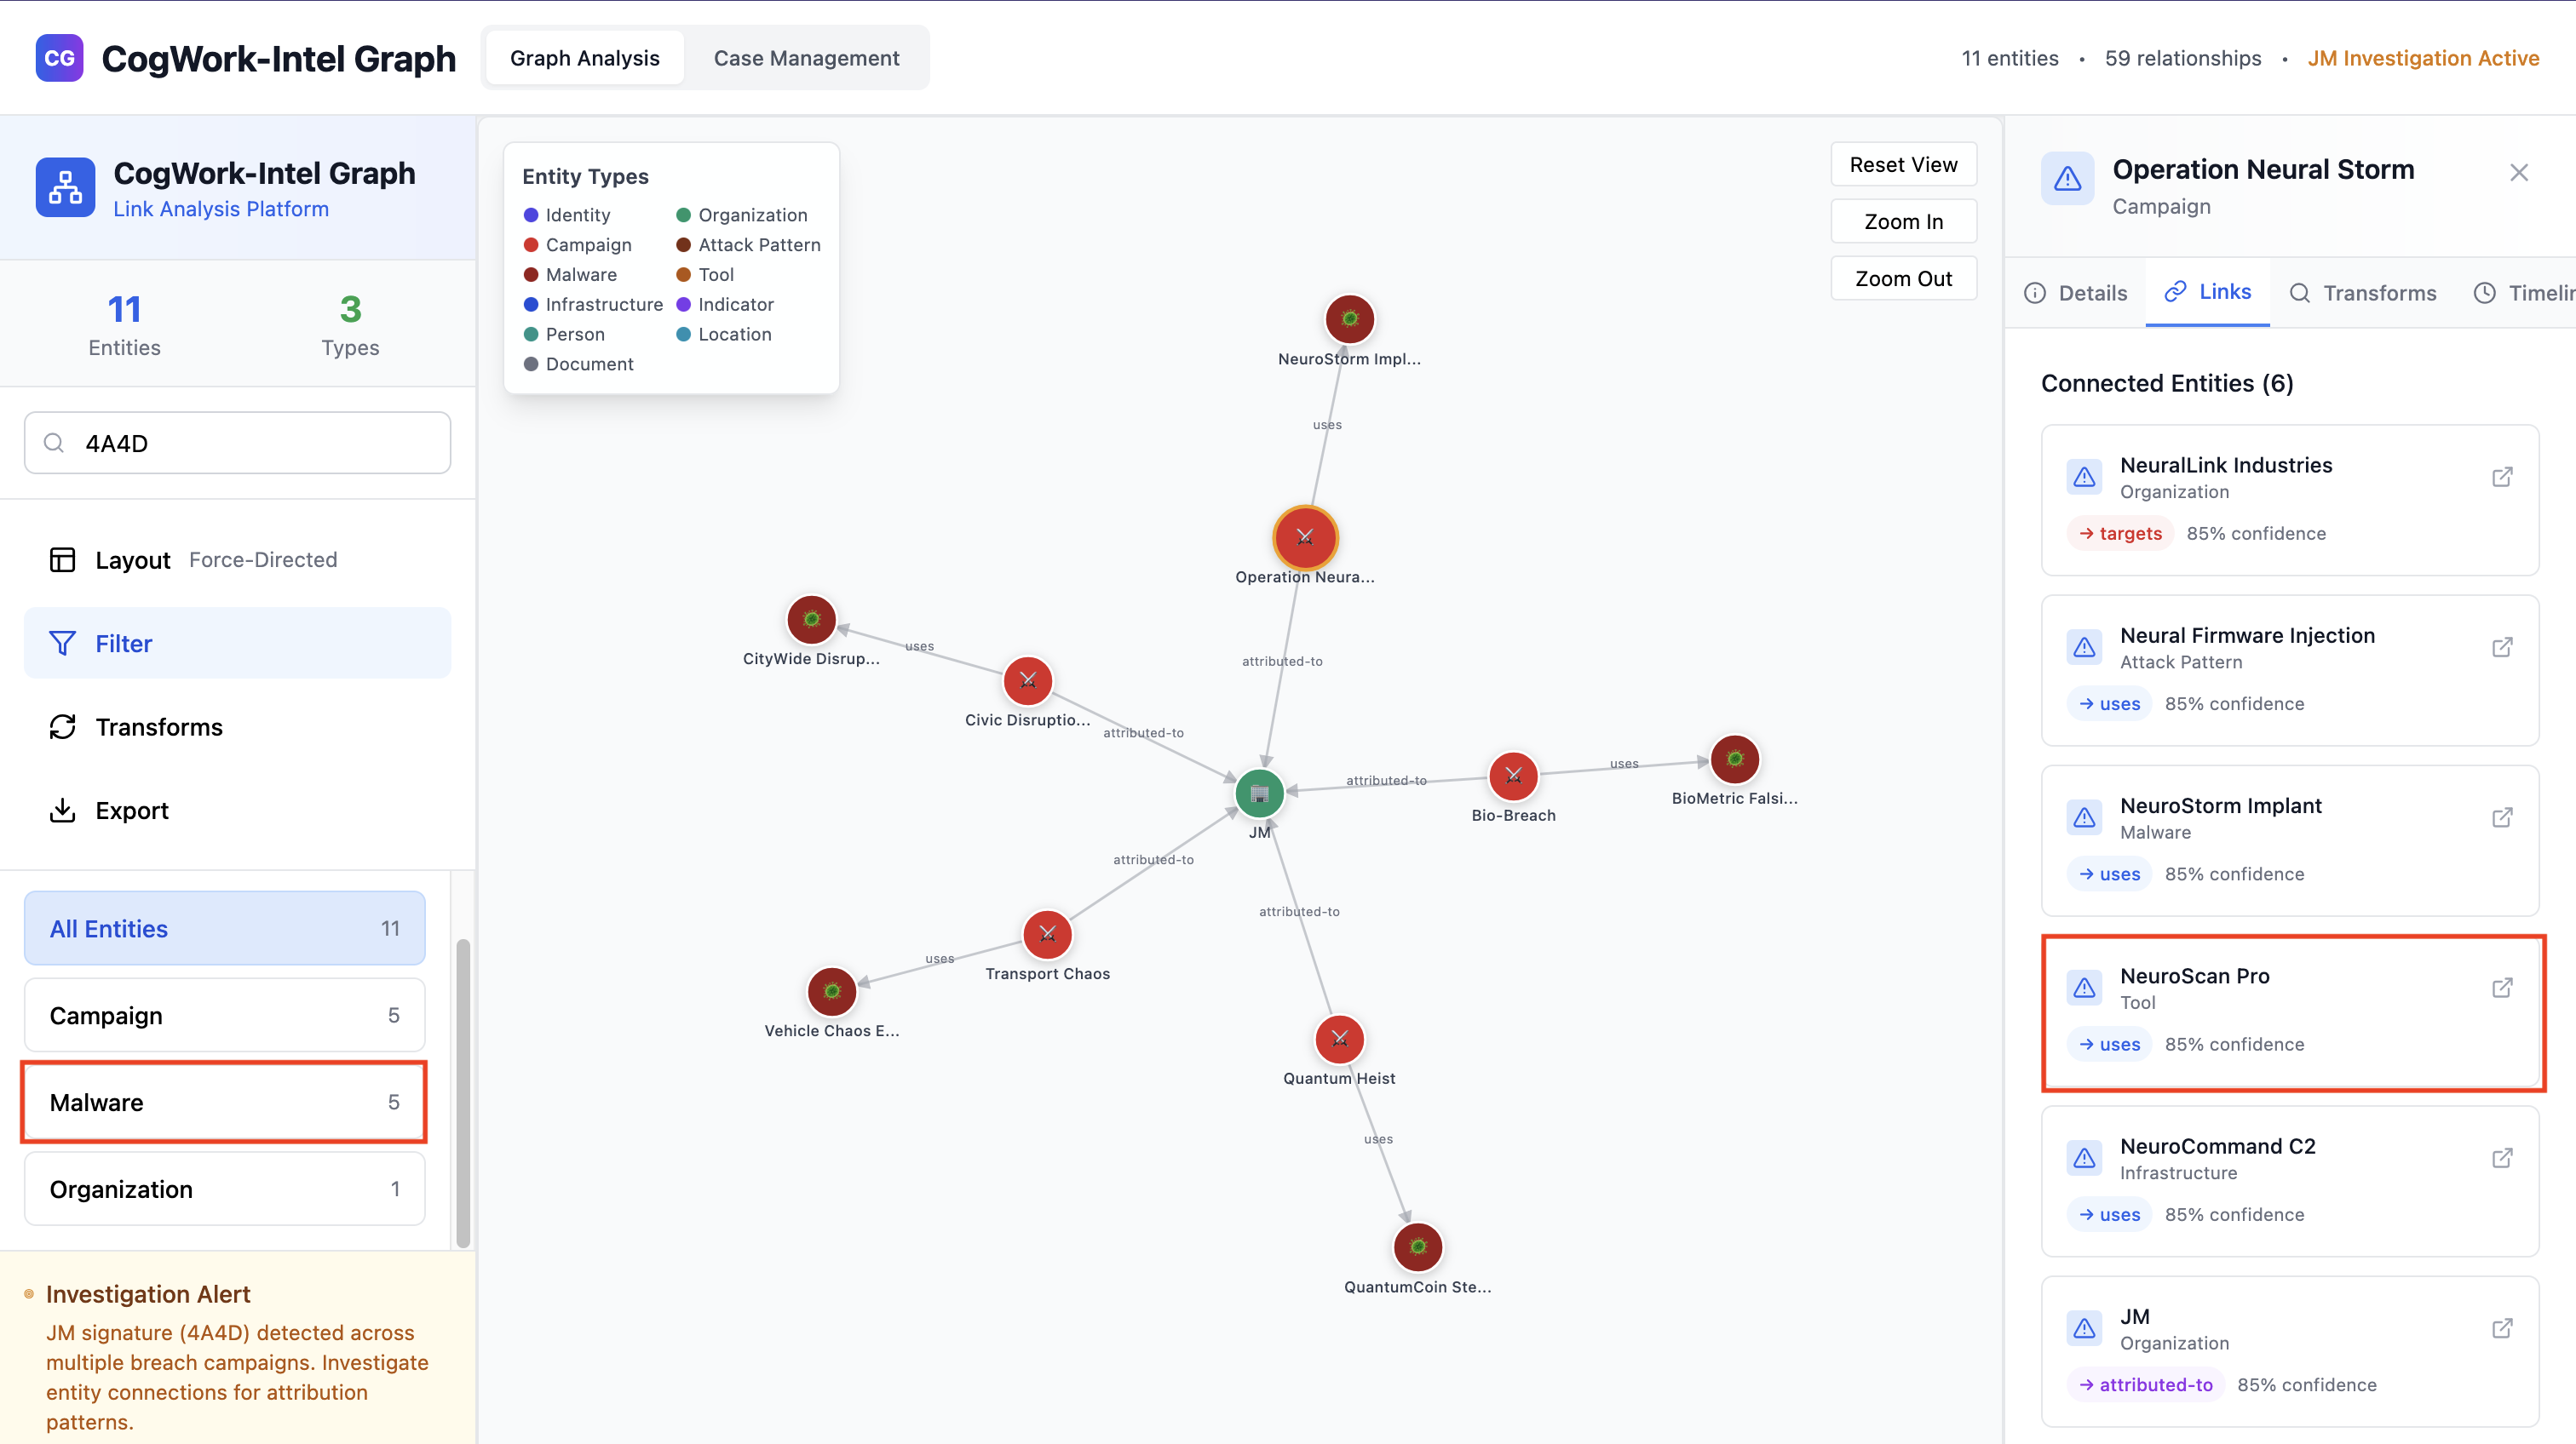Click the Bio-Breach campaign node

[1513, 776]
